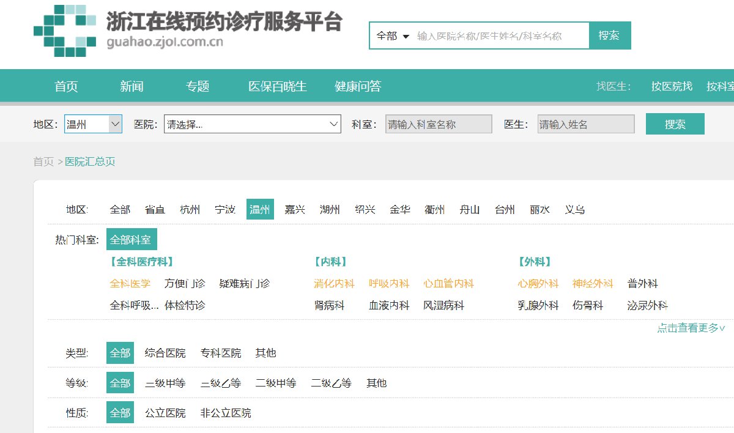
Task: Choose 公立医院 in 性质 filter
Action: [165, 413]
